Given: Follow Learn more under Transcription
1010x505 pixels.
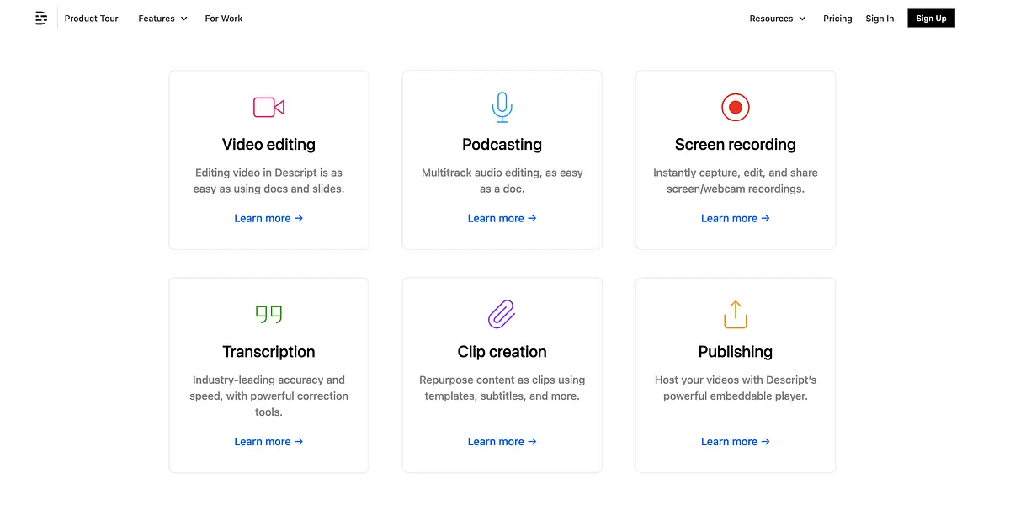Looking at the screenshot, I should pos(268,441).
